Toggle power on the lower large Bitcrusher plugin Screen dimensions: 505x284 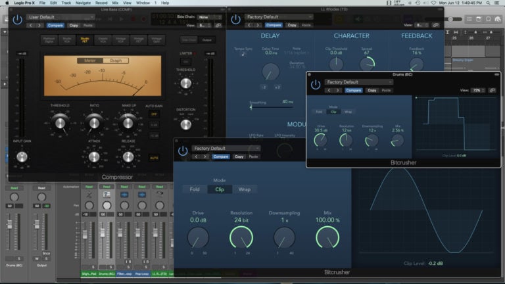pos(183,151)
